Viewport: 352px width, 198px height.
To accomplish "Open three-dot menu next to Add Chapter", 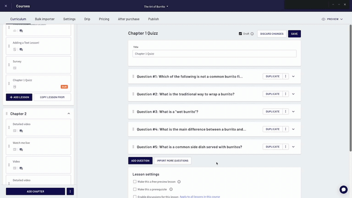I will coord(70,191).
